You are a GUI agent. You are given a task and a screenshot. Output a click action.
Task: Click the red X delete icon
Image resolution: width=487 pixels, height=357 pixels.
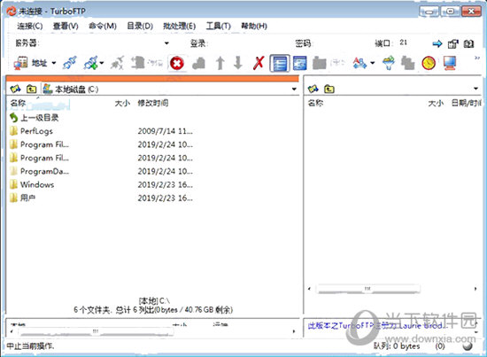(259, 63)
